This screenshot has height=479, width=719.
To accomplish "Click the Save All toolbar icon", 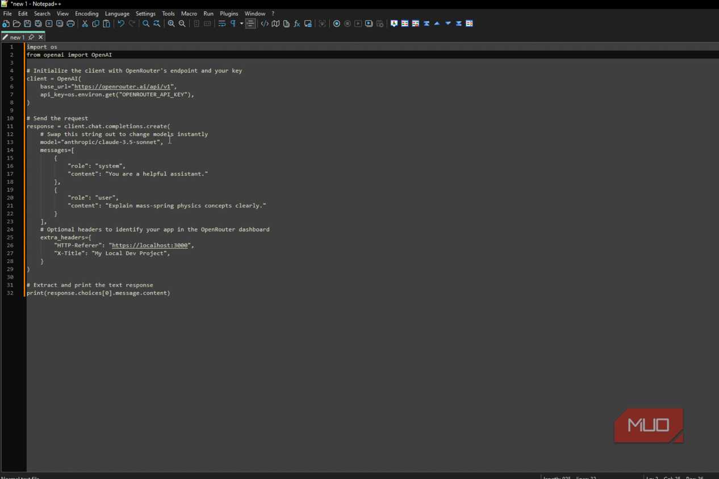I will 38,24.
